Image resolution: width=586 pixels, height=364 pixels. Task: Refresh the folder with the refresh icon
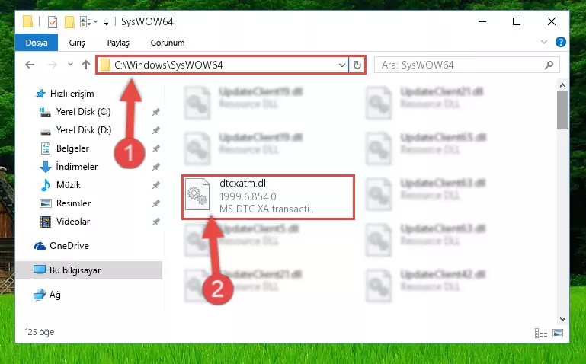[x=357, y=65]
